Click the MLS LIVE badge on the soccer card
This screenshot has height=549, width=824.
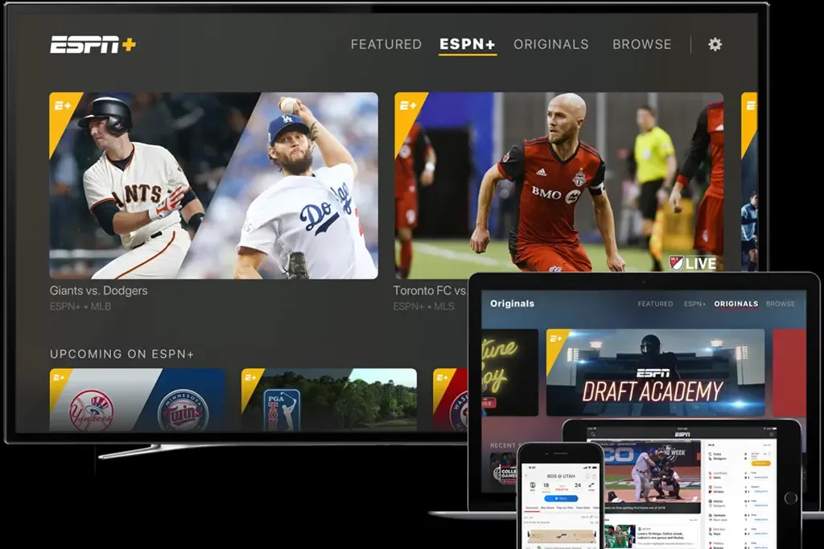(692, 263)
